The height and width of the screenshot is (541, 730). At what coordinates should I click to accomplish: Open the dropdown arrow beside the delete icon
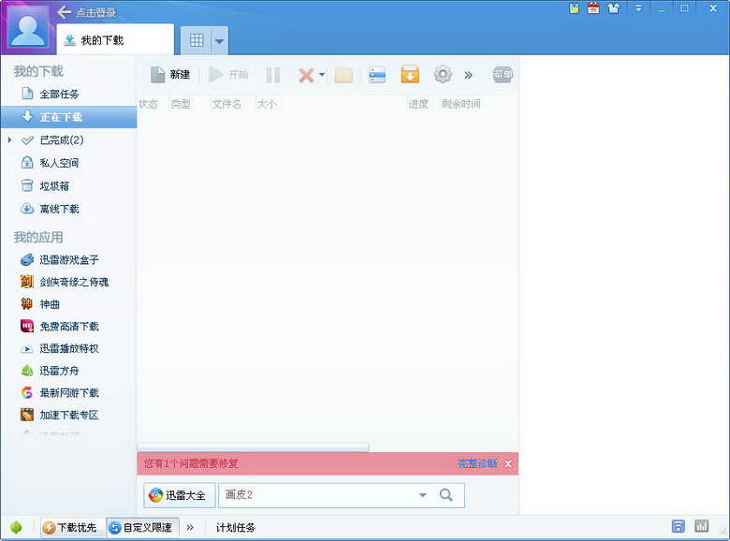point(322,75)
